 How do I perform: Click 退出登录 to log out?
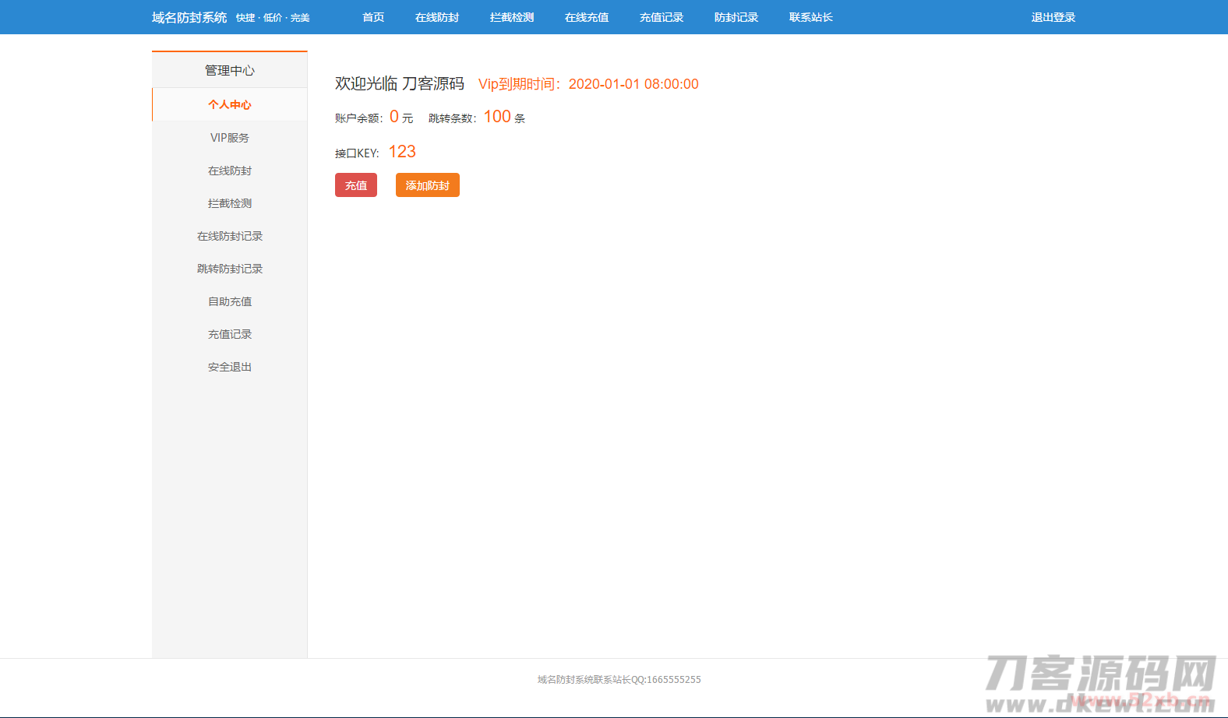(x=1053, y=17)
